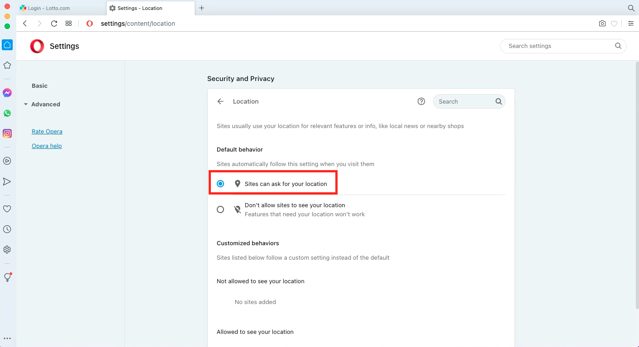Go back using browser back arrow

click(x=25, y=24)
